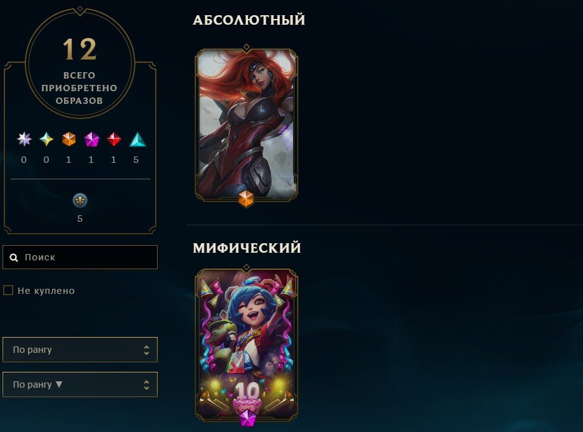583x432 pixels.
Task: Click the white Transcendent rarity gem icon
Action: (x=24, y=139)
